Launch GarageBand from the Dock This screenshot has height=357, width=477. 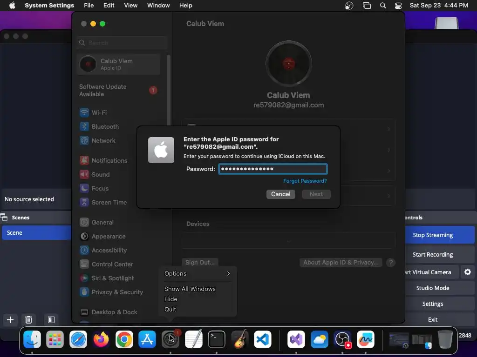coord(239,339)
